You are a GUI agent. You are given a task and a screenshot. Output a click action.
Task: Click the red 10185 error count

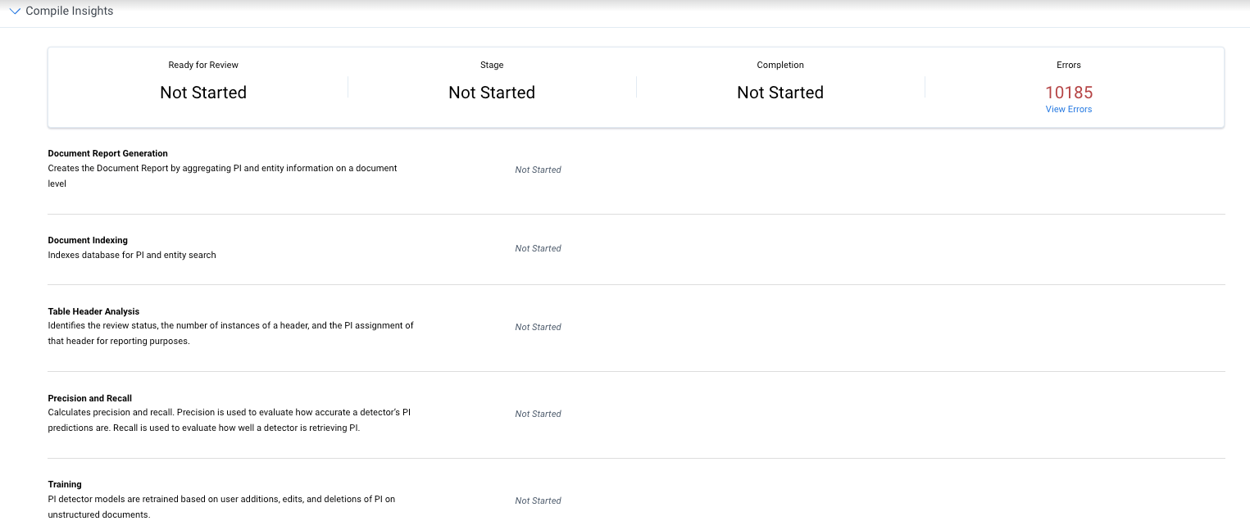(x=1068, y=93)
